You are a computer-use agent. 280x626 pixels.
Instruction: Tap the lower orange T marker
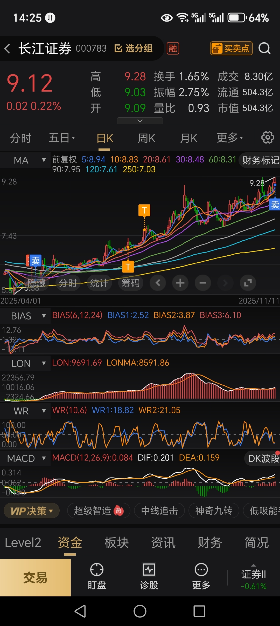(128, 267)
